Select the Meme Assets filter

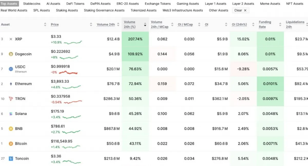tap(270, 4)
